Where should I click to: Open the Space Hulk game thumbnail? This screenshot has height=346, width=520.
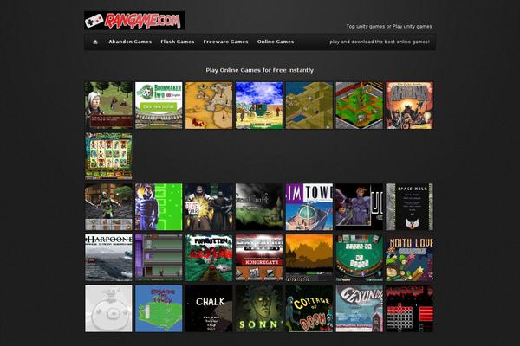(x=409, y=207)
